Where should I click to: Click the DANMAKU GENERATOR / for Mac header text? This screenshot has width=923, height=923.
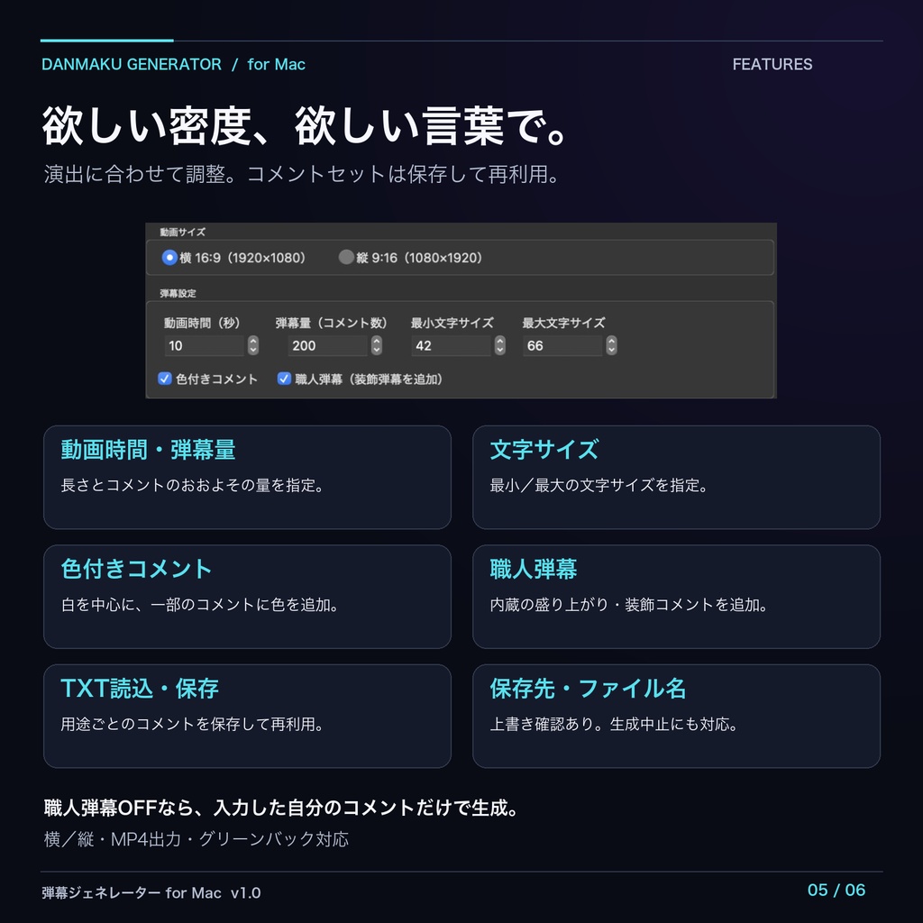pos(174,64)
